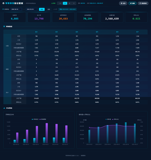Click the 2026-08-03 axis label in the left chart
This screenshot has height=160, width=151.
(26, 144)
